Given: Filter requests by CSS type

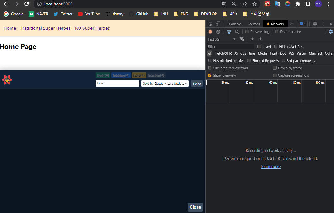Looking at the screenshot, I should click(x=243, y=53).
